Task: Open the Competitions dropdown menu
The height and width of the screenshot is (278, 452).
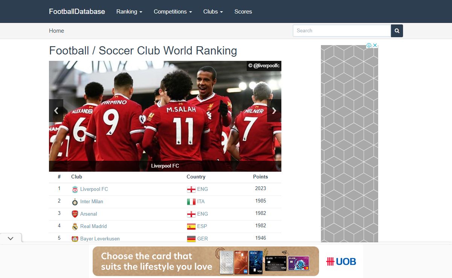Action: point(173,12)
